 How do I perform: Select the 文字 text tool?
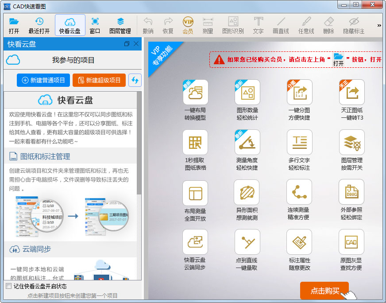pyautogui.click(x=258, y=25)
